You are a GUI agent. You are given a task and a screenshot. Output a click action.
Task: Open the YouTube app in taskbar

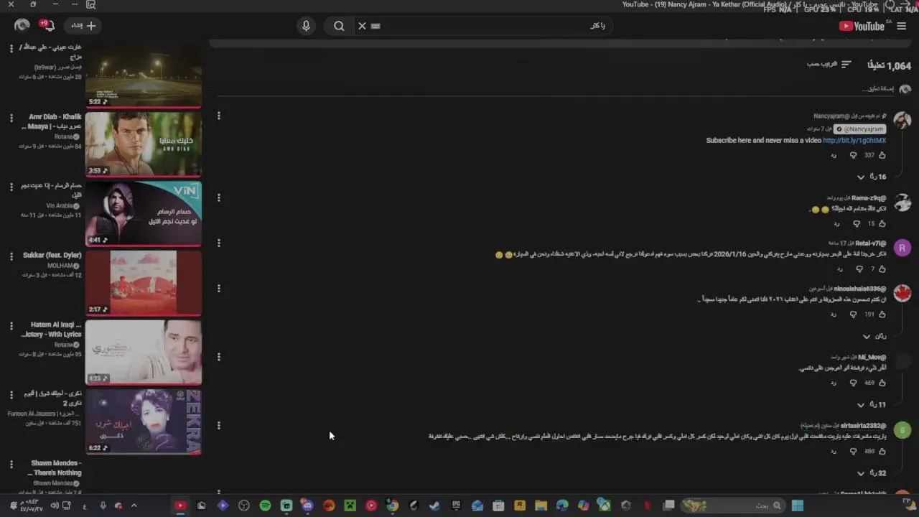[x=180, y=506]
